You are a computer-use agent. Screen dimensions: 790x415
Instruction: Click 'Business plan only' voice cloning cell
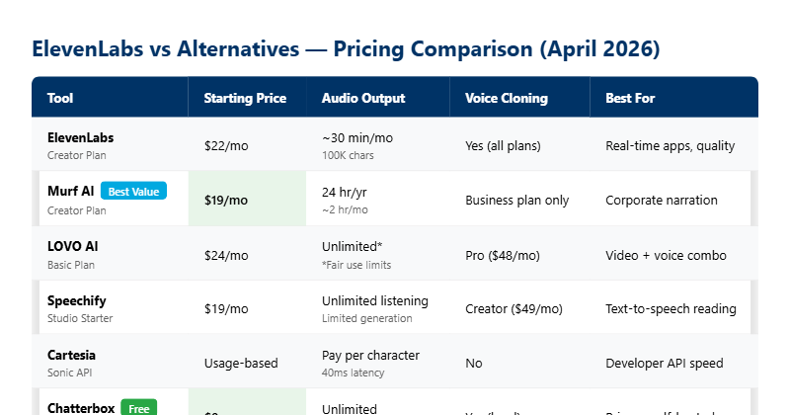tap(516, 200)
